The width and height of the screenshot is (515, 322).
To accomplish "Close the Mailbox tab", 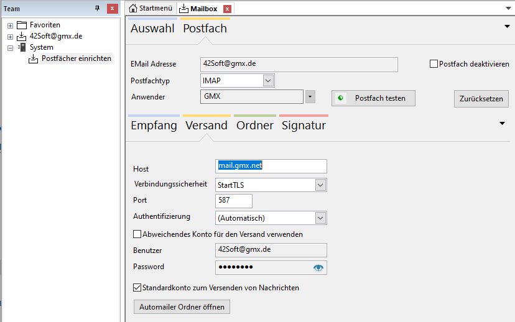I will tap(227, 9).
